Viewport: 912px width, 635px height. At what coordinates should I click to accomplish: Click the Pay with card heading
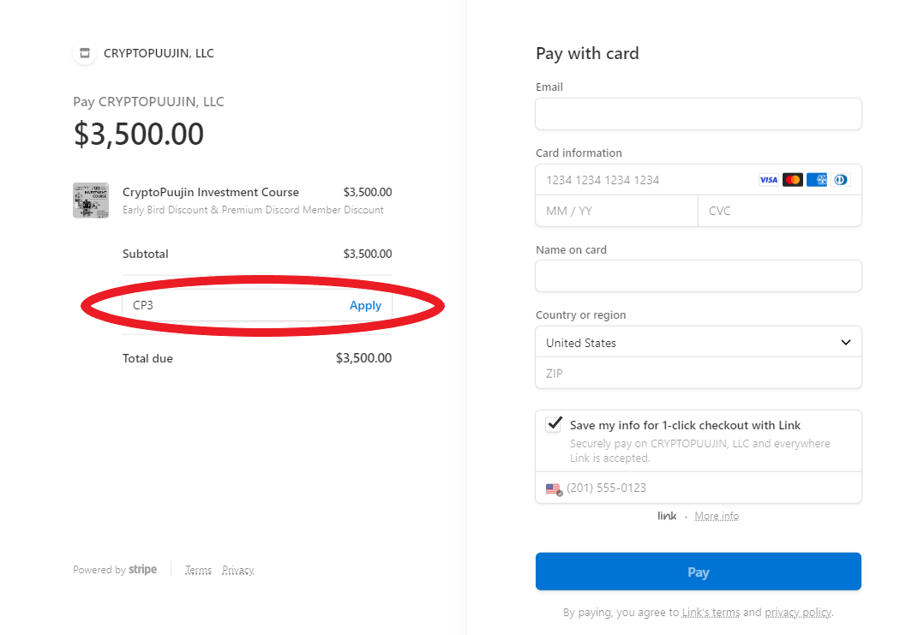coord(587,53)
